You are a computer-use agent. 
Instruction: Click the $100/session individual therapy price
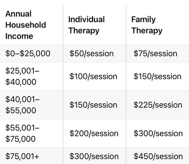[93, 76]
